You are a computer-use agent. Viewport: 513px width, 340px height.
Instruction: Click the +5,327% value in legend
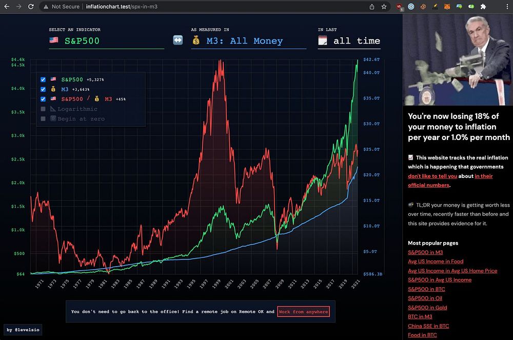coord(95,80)
